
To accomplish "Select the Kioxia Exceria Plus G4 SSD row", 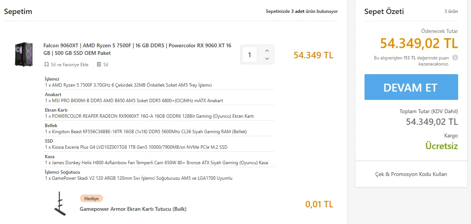I will click(159, 144).
